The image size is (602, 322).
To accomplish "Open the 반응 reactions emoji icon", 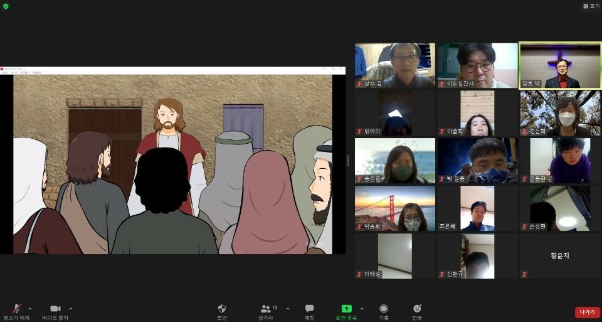I will [x=418, y=309].
